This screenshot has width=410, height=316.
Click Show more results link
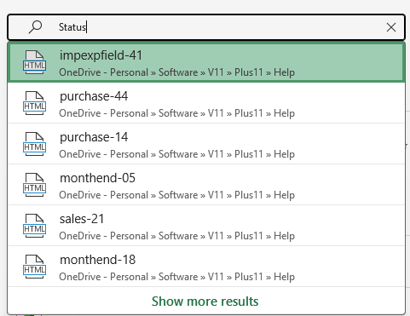coord(205,302)
